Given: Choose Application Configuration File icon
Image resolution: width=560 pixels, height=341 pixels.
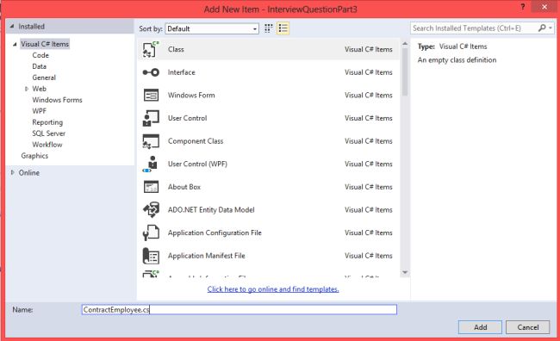Looking at the screenshot, I should 151,232.
